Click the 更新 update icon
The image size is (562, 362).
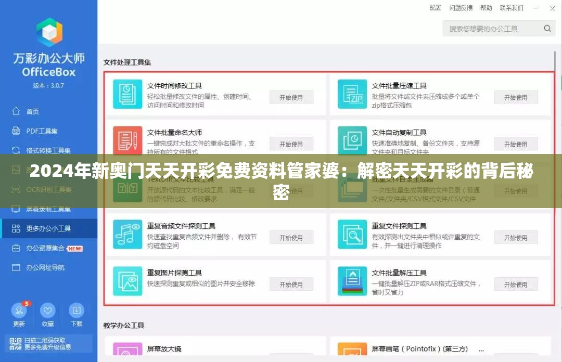click(19, 311)
